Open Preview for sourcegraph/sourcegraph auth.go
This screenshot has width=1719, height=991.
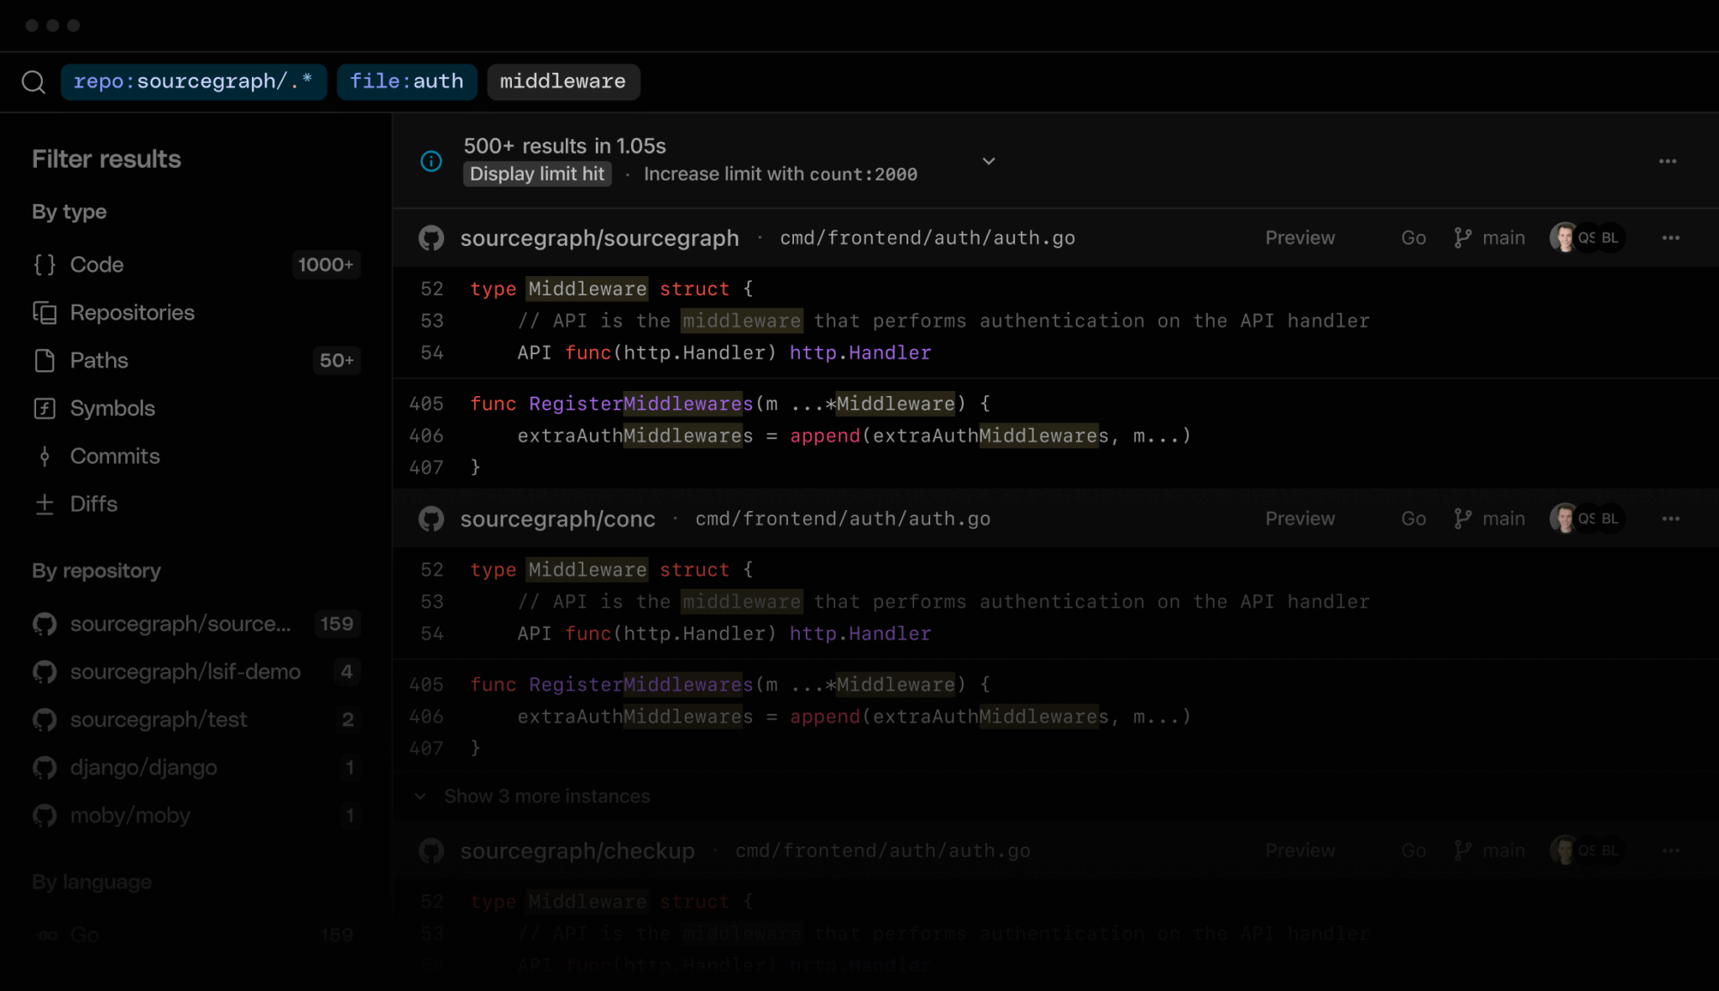tap(1298, 237)
